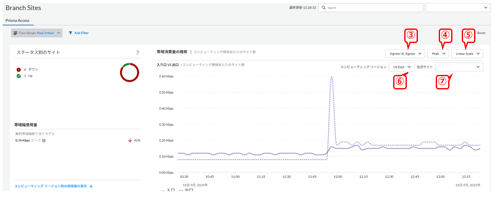Click the 最終更新 13:28:33 timestamp
Image resolution: width=495 pixels, height=206 pixels.
click(x=302, y=8)
